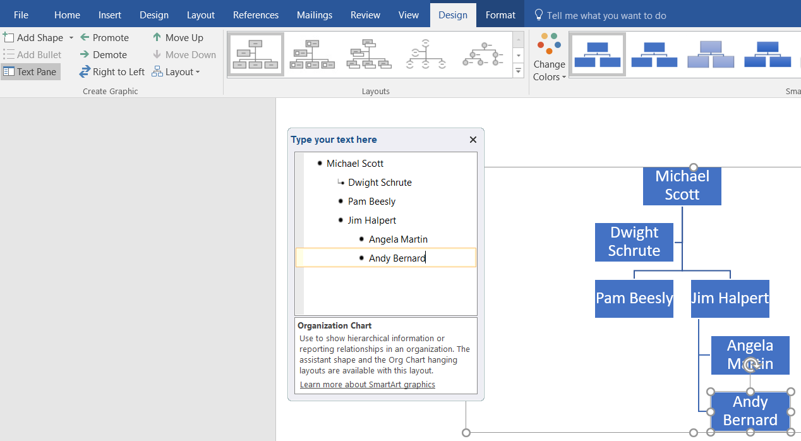
Task: Apply the first flat SmartArt style
Action: click(598, 54)
